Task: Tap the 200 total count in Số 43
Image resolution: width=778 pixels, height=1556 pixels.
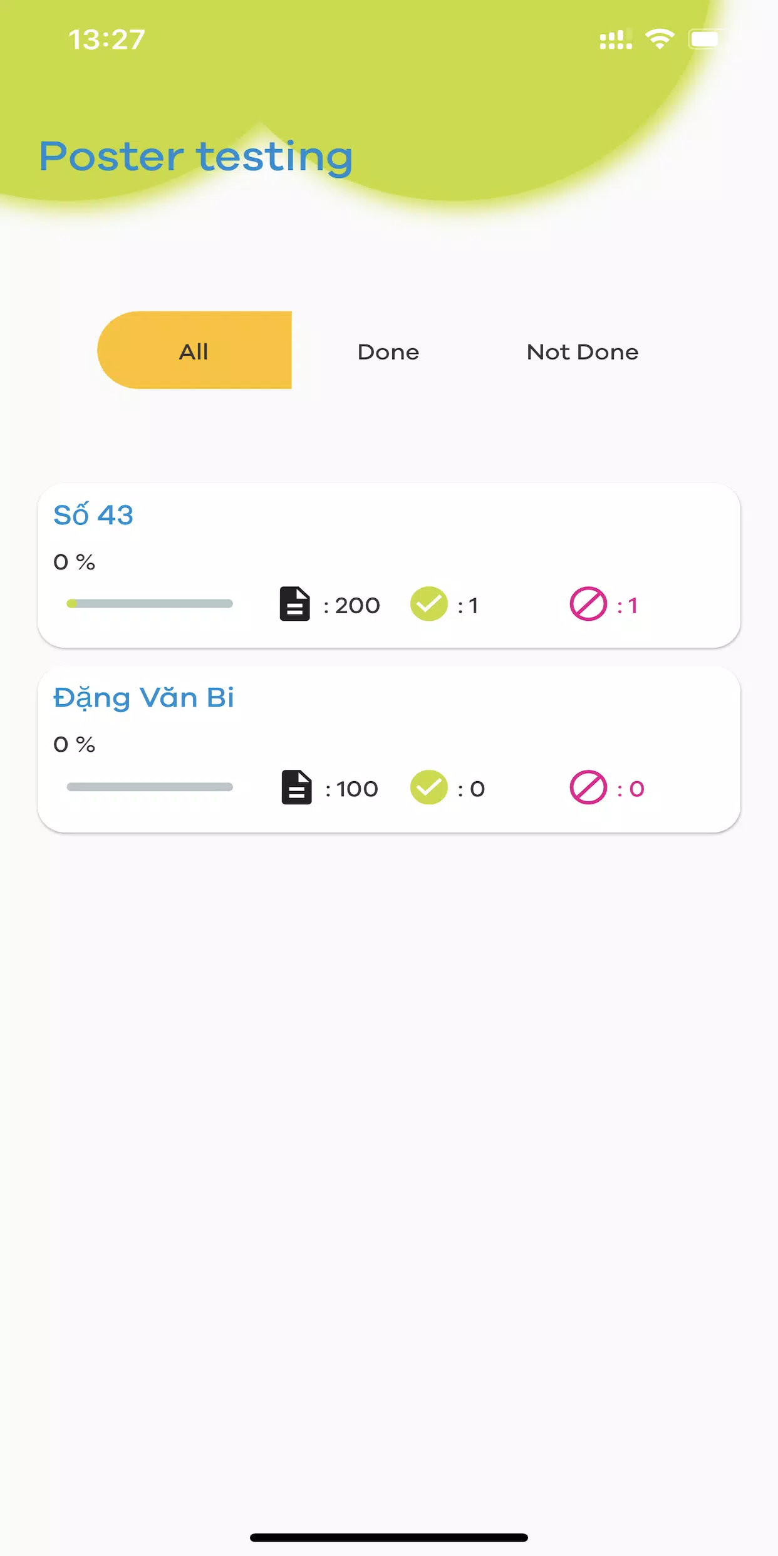Action: click(357, 605)
